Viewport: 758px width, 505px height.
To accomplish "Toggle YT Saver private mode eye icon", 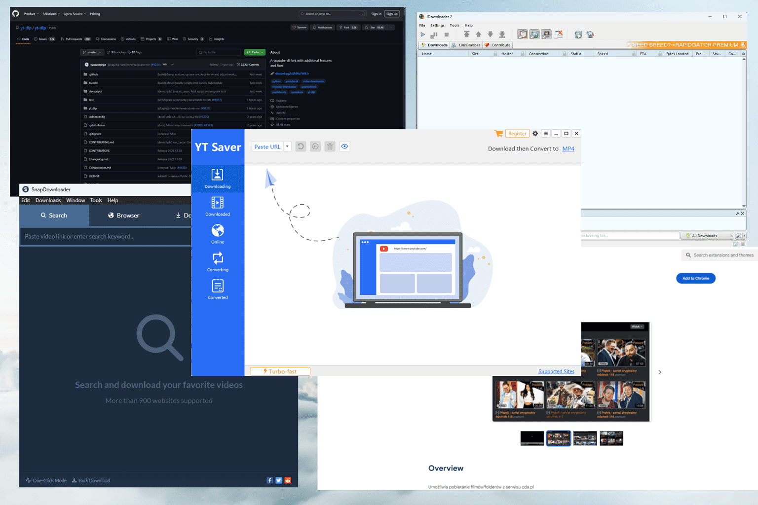I will (344, 146).
